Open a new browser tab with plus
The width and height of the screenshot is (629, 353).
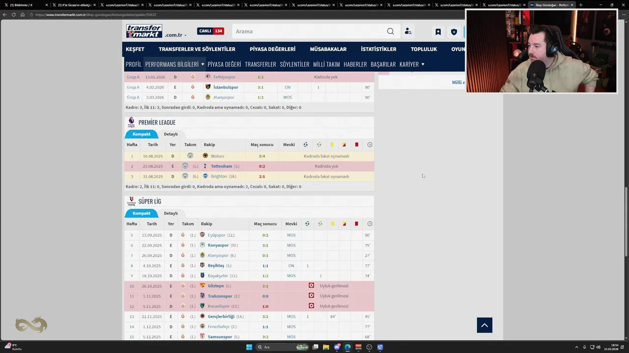pyautogui.click(x=581, y=5)
